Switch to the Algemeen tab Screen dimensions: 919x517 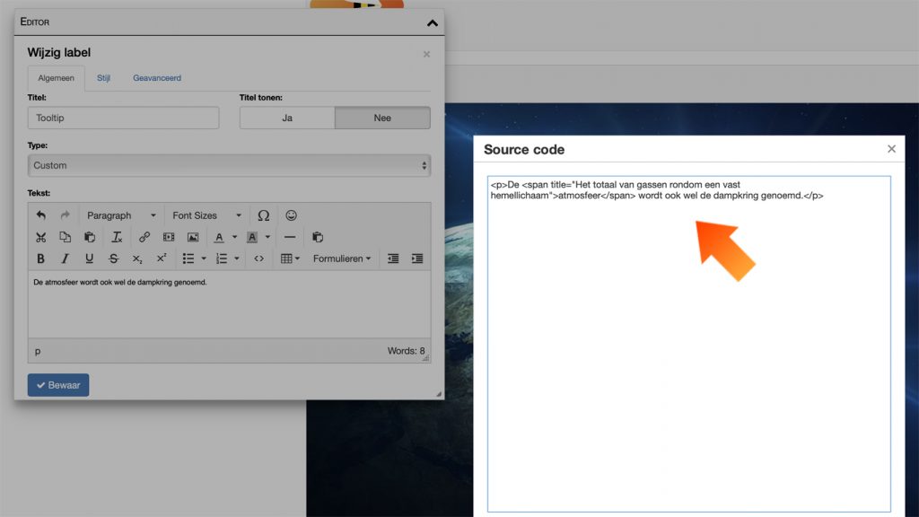(x=57, y=78)
